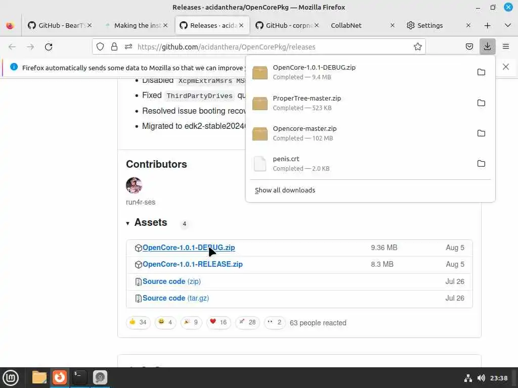
Task: Show Opencore-master.zip in folder
Action: 481,133
